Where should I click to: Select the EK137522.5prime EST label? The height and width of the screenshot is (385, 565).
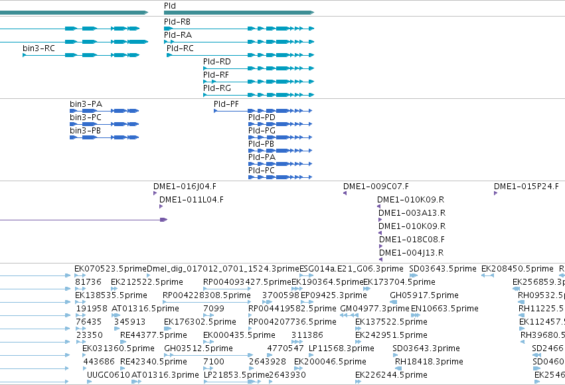(391, 323)
